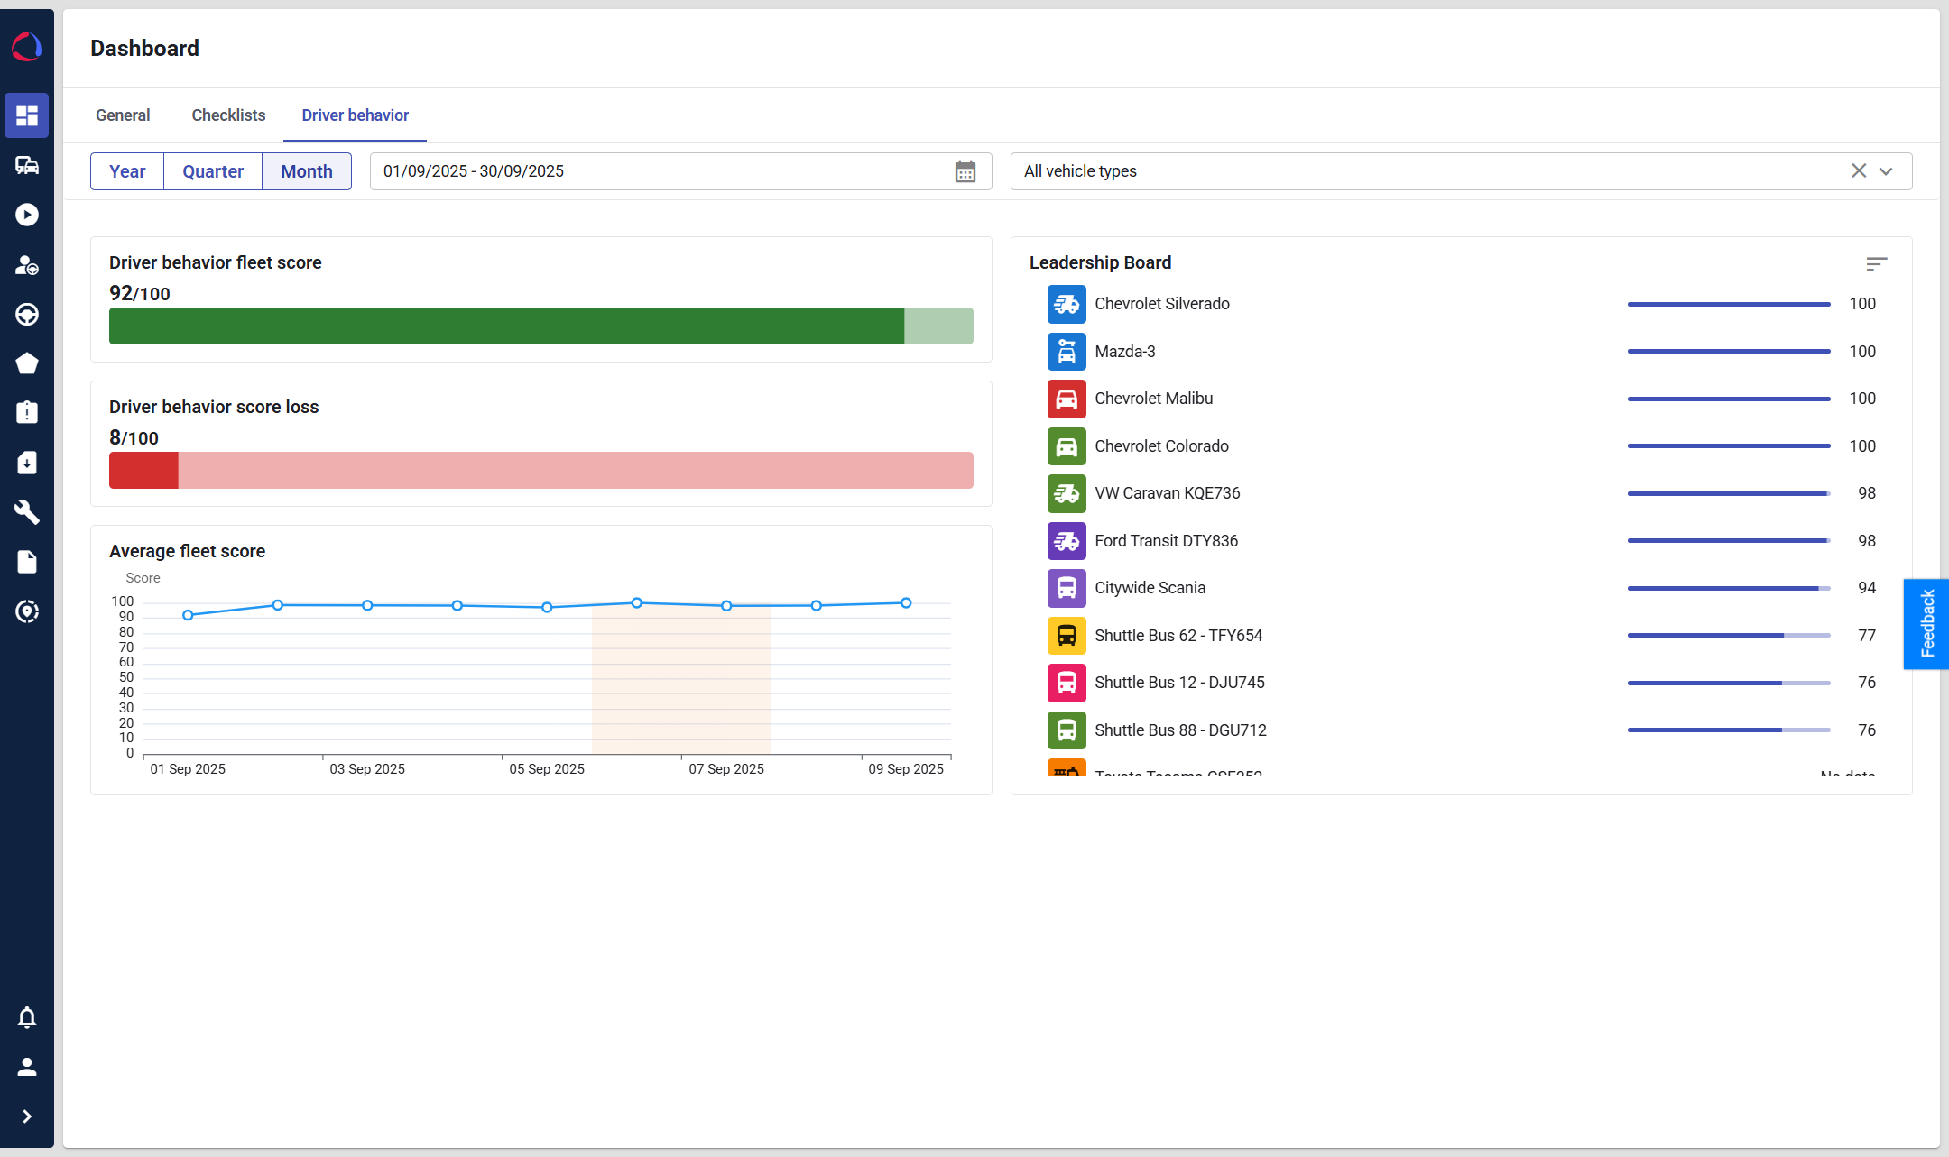1949x1157 pixels.
Task: Click the play circle icon in sidebar
Action: [27, 215]
